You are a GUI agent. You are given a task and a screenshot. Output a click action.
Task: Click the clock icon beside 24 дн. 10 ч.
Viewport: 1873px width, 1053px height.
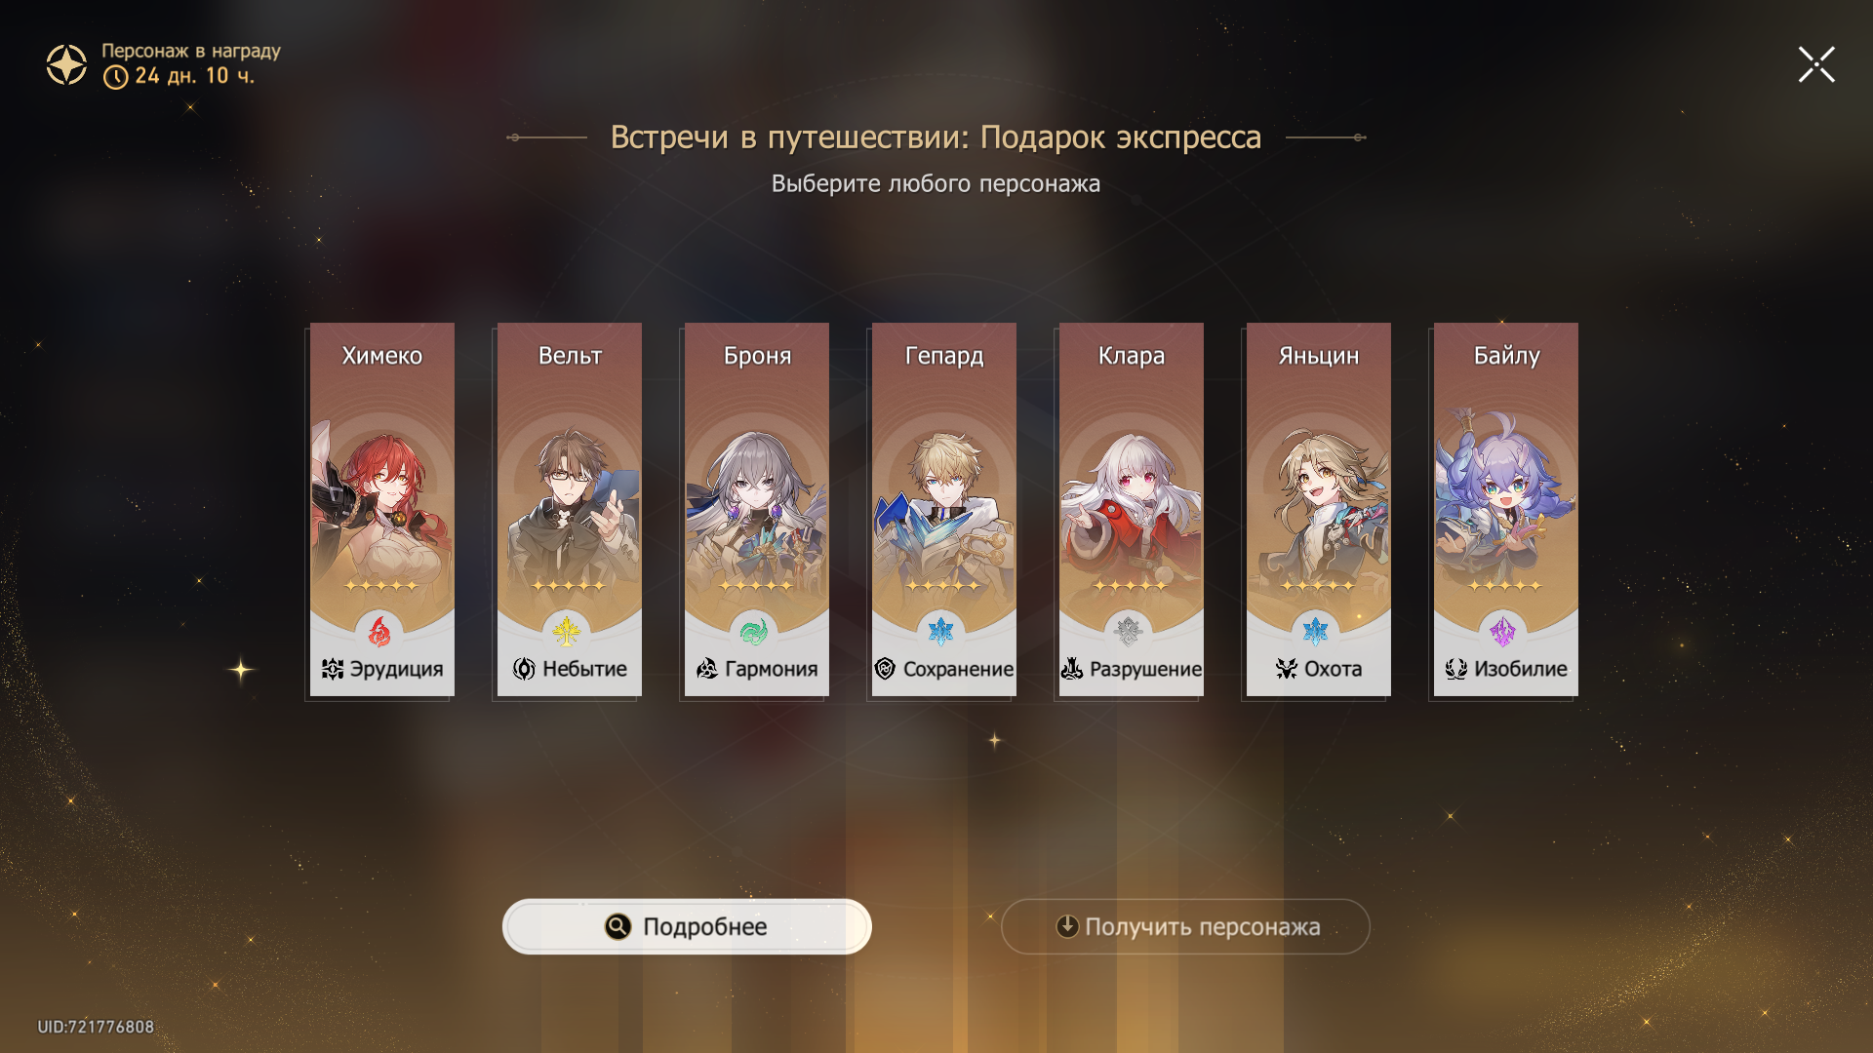coord(115,77)
